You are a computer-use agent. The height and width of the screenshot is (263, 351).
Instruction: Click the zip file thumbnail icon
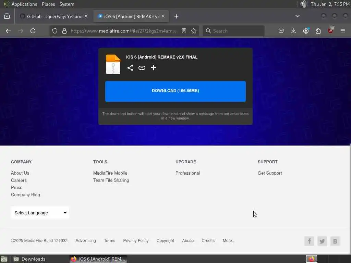point(113,64)
